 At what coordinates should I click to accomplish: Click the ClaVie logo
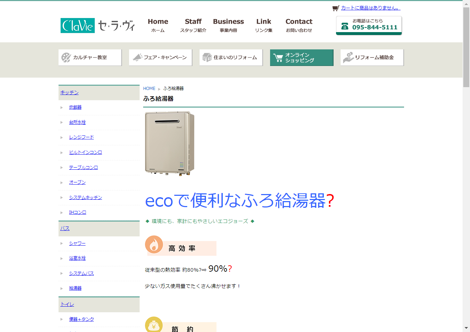coord(98,25)
